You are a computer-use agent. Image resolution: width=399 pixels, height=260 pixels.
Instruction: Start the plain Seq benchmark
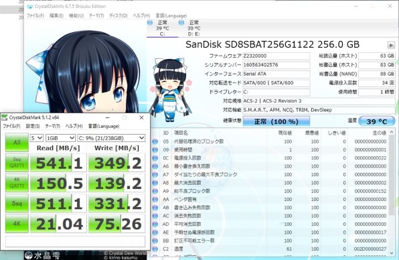(17, 203)
